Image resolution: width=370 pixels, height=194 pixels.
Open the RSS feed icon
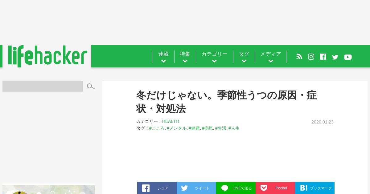click(299, 57)
